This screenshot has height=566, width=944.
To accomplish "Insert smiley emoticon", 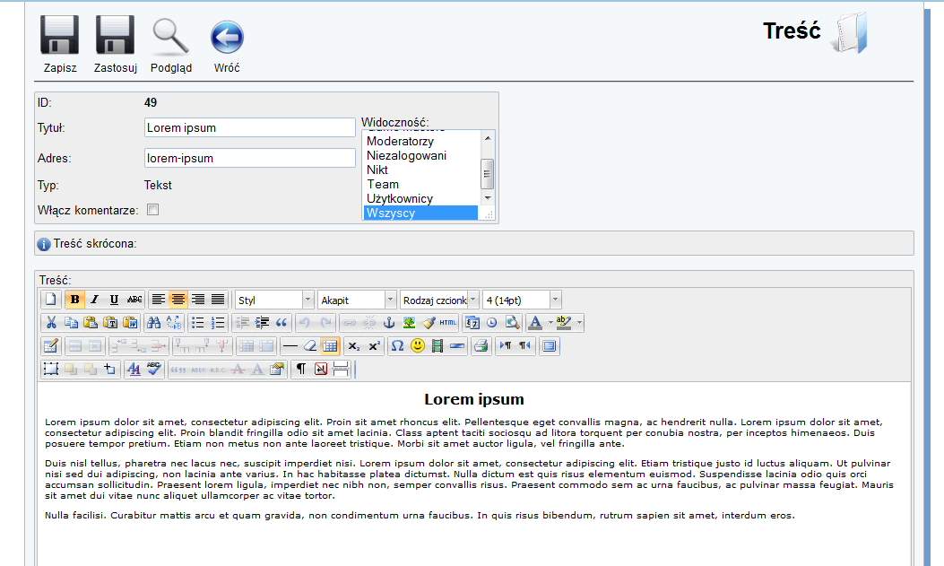I will click(x=417, y=346).
